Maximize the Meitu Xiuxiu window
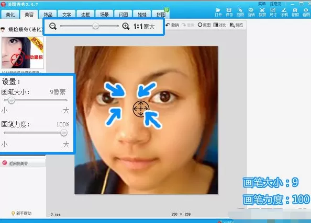 click(x=301, y=4)
